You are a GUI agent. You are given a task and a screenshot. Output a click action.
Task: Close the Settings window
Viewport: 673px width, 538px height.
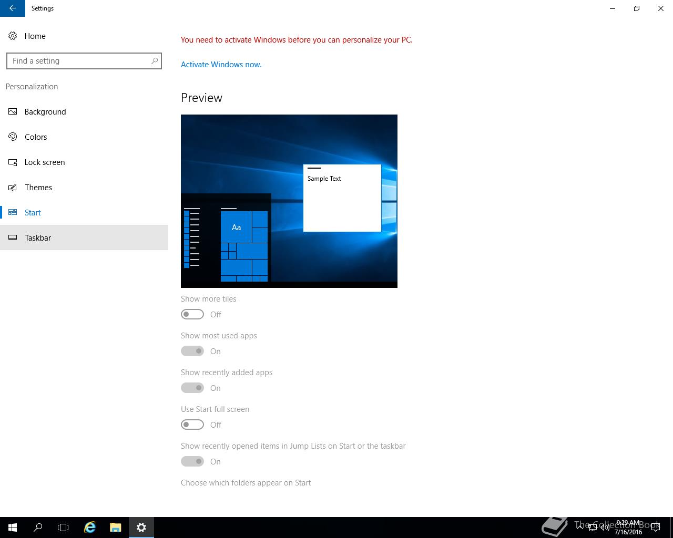(661, 8)
